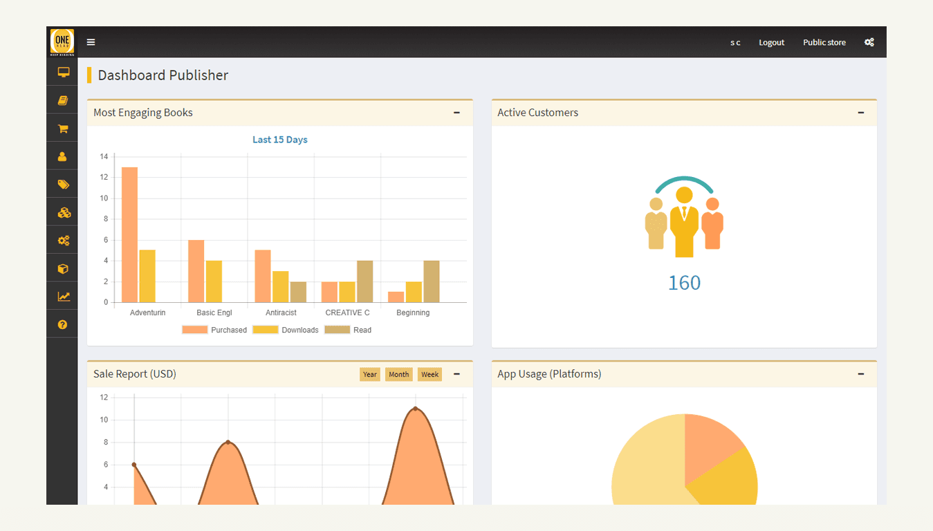The width and height of the screenshot is (933, 531).
Task: Click the Antiracist Read bar
Action: click(298, 292)
